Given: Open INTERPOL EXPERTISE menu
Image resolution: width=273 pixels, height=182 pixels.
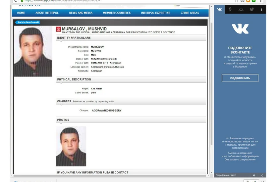Looking at the screenshot, I should (156, 13).
